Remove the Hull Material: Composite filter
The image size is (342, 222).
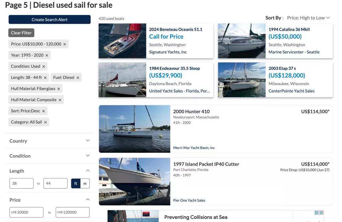point(60,99)
